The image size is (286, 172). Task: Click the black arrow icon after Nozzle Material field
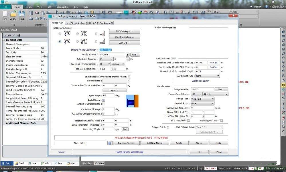click(x=128, y=54)
